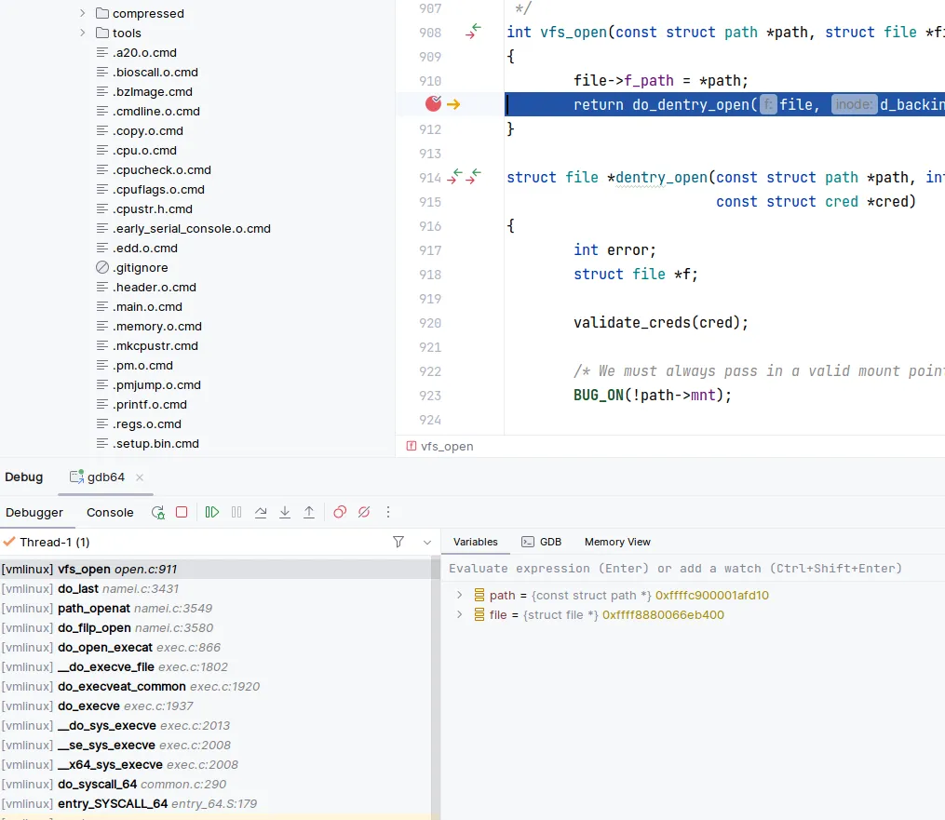Click the BUG_ON(!path->mnt) statement
Screen dimensions: 945x820
[x=652, y=396]
